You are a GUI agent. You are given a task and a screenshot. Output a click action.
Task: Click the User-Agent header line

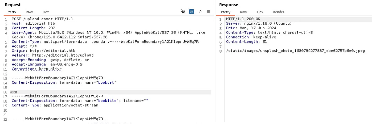[108, 35]
